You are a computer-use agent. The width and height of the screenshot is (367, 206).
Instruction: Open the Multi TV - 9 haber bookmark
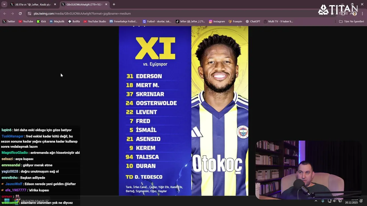coord(278,21)
